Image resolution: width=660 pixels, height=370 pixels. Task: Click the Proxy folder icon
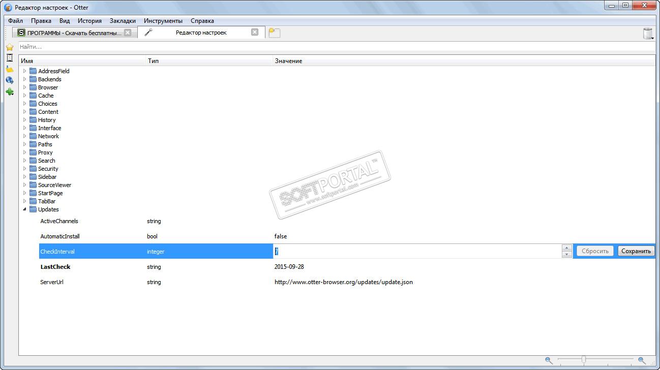click(x=33, y=152)
